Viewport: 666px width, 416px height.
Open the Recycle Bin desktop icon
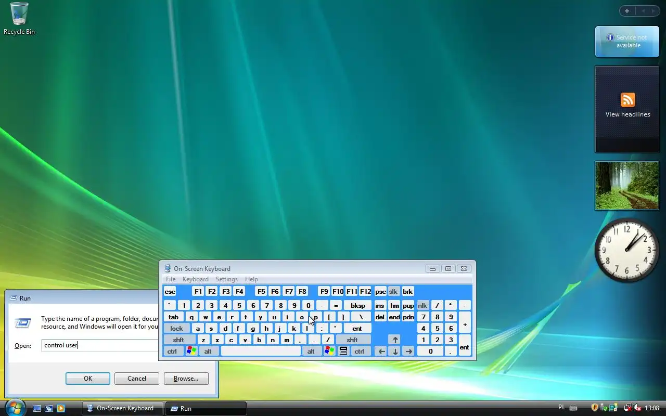pyautogui.click(x=19, y=19)
